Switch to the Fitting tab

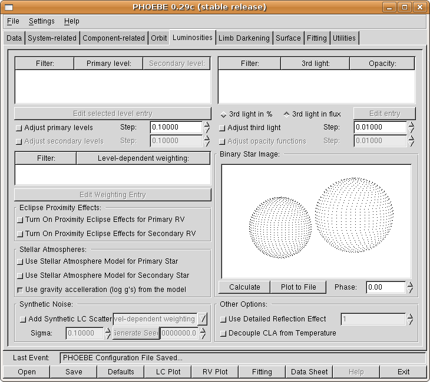[317, 38]
